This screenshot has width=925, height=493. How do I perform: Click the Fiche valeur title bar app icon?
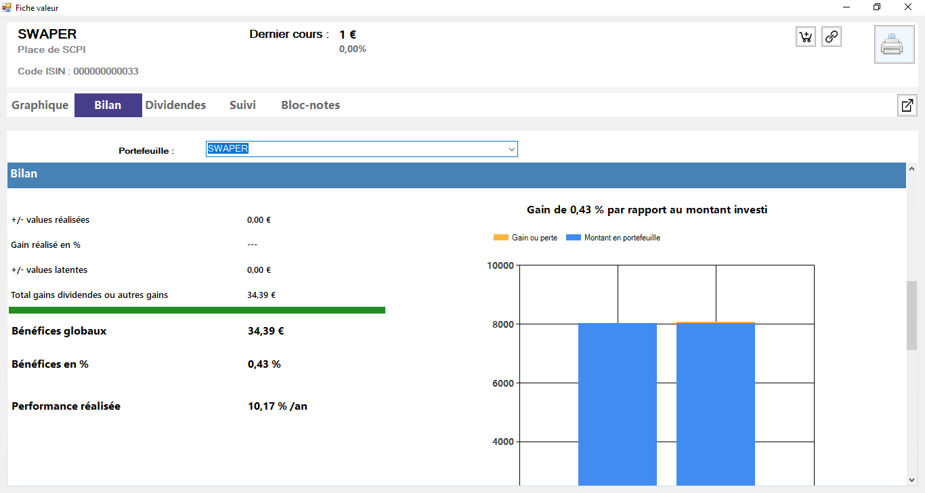tap(7, 7)
